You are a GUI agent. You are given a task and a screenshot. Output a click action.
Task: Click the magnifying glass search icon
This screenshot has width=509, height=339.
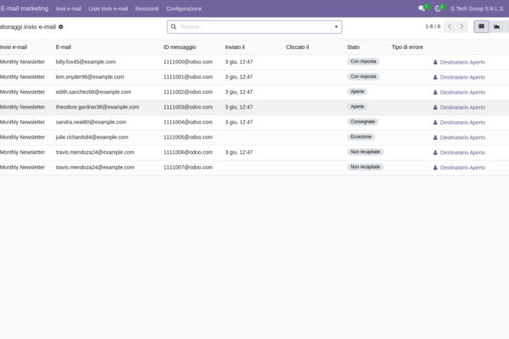pos(174,26)
